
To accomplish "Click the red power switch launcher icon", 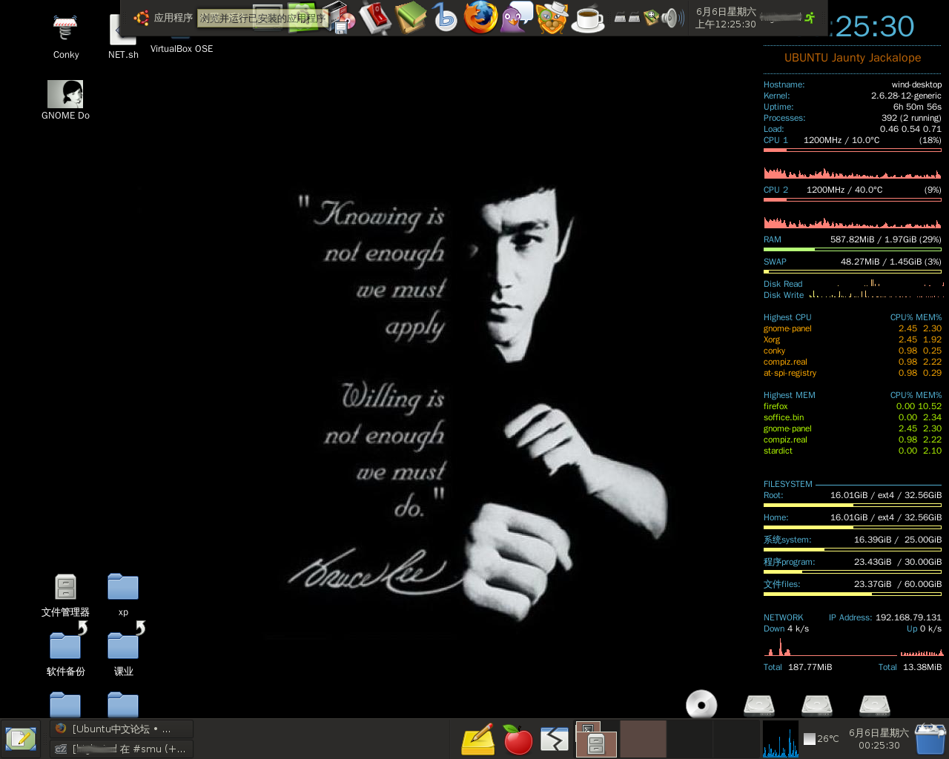I will 376,17.
